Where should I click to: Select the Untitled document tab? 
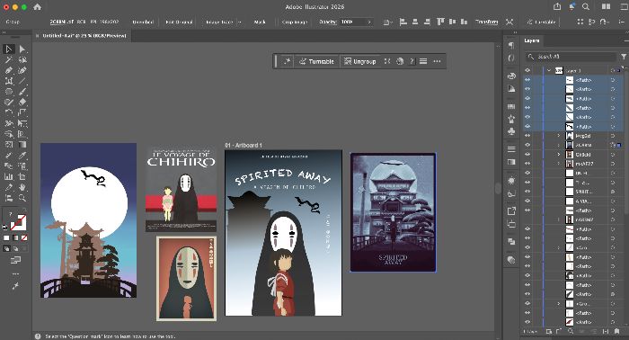84,36
